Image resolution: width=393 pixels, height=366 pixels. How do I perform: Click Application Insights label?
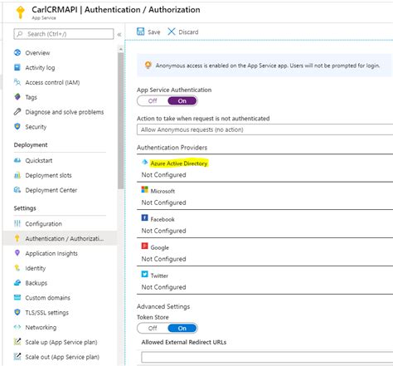(x=51, y=253)
